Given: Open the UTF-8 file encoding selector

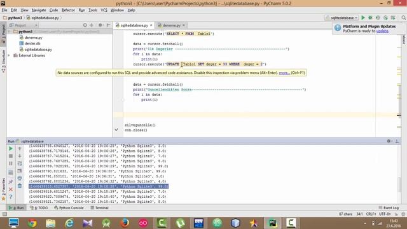Looking at the screenshot, I should 385,214.
